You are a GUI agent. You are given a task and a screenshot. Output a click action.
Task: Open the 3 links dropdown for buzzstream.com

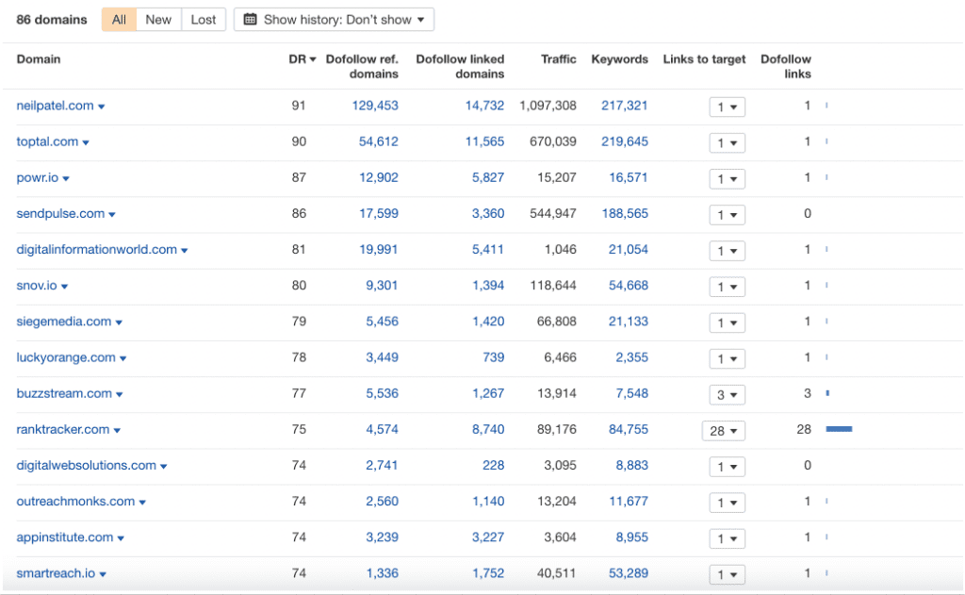[x=727, y=395]
